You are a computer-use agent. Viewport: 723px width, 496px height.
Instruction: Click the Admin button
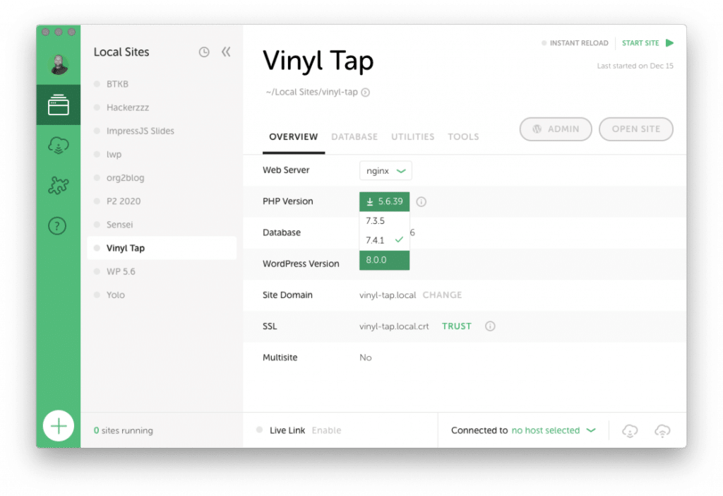[556, 129]
